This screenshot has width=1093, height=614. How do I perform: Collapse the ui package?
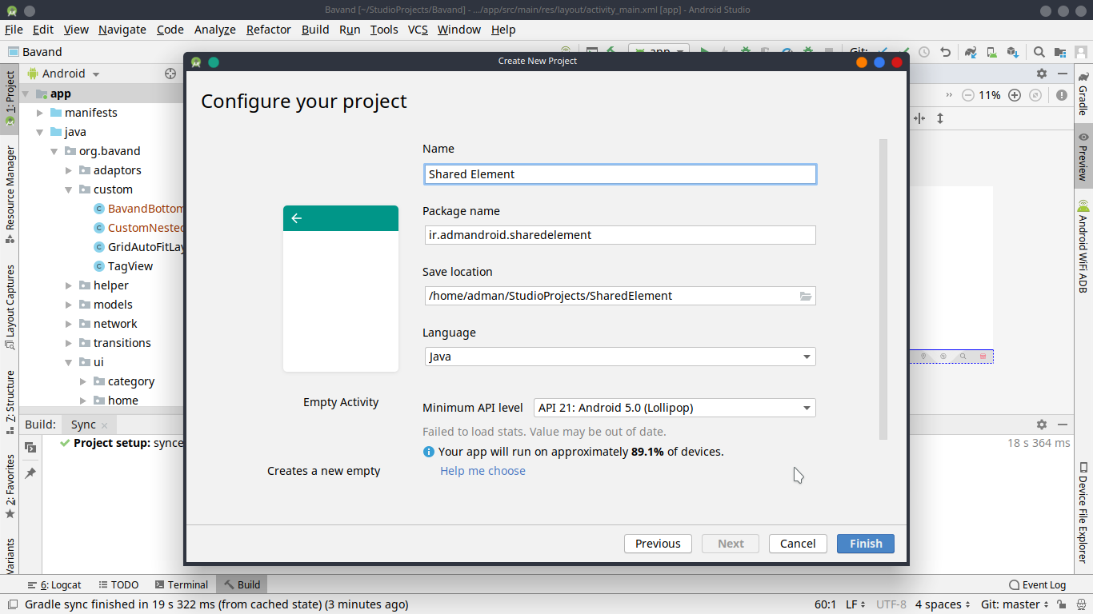[x=69, y=362]
